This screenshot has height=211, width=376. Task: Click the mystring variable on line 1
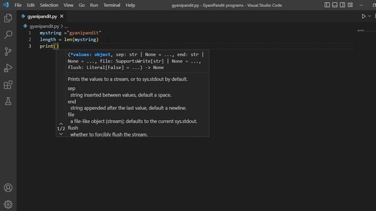pos(51,33)
